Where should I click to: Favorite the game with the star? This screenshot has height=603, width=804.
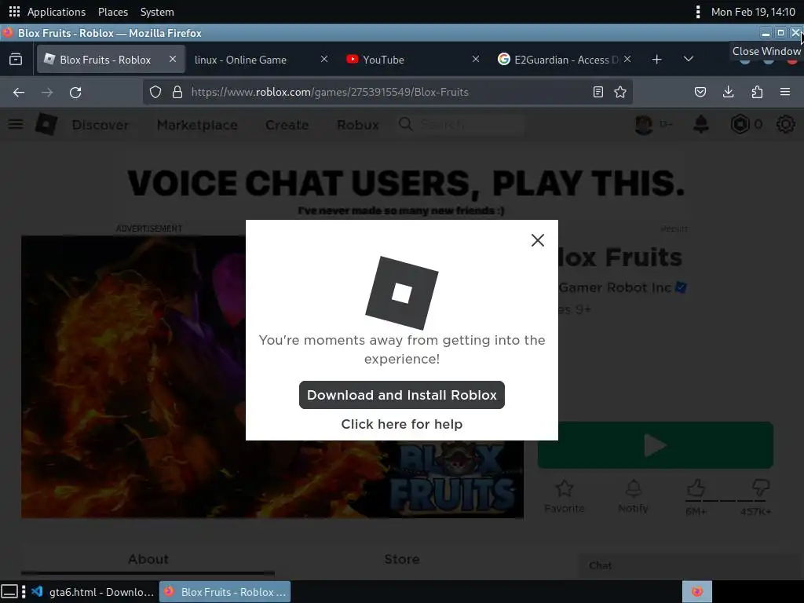pyautogui.click(x=564, y=496)
